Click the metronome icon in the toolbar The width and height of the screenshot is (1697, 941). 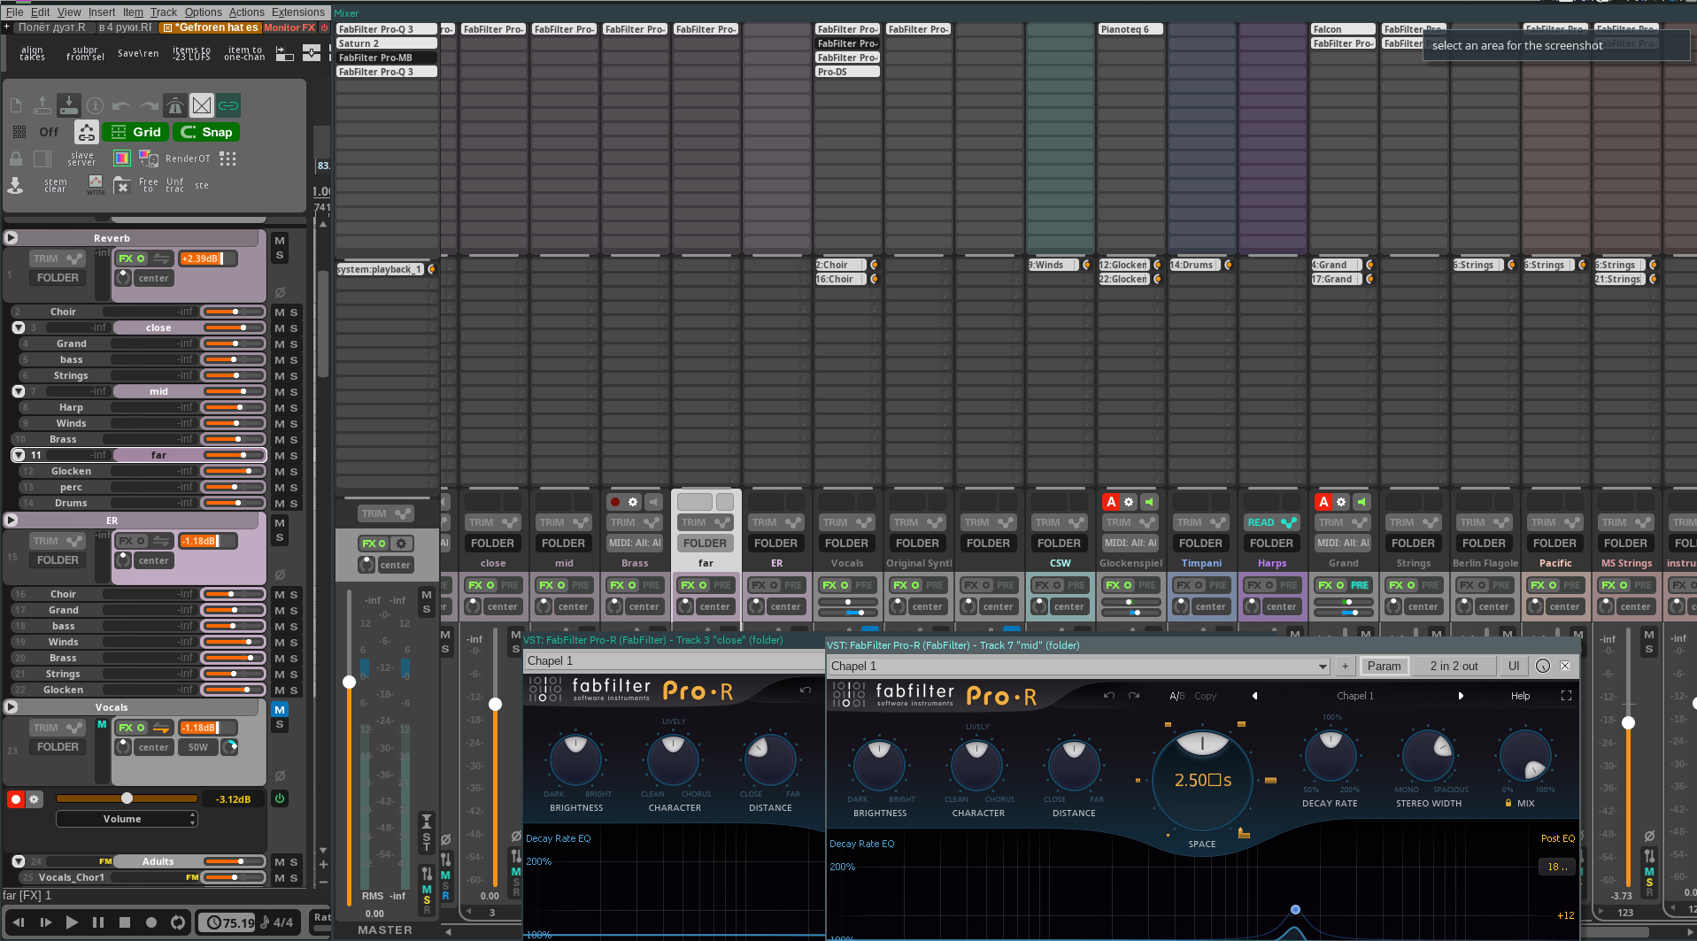tap(175, 106)
